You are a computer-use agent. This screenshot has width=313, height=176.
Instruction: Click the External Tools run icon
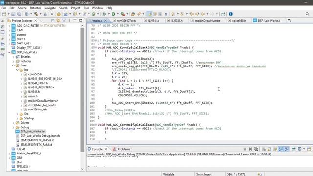[123, 14]
